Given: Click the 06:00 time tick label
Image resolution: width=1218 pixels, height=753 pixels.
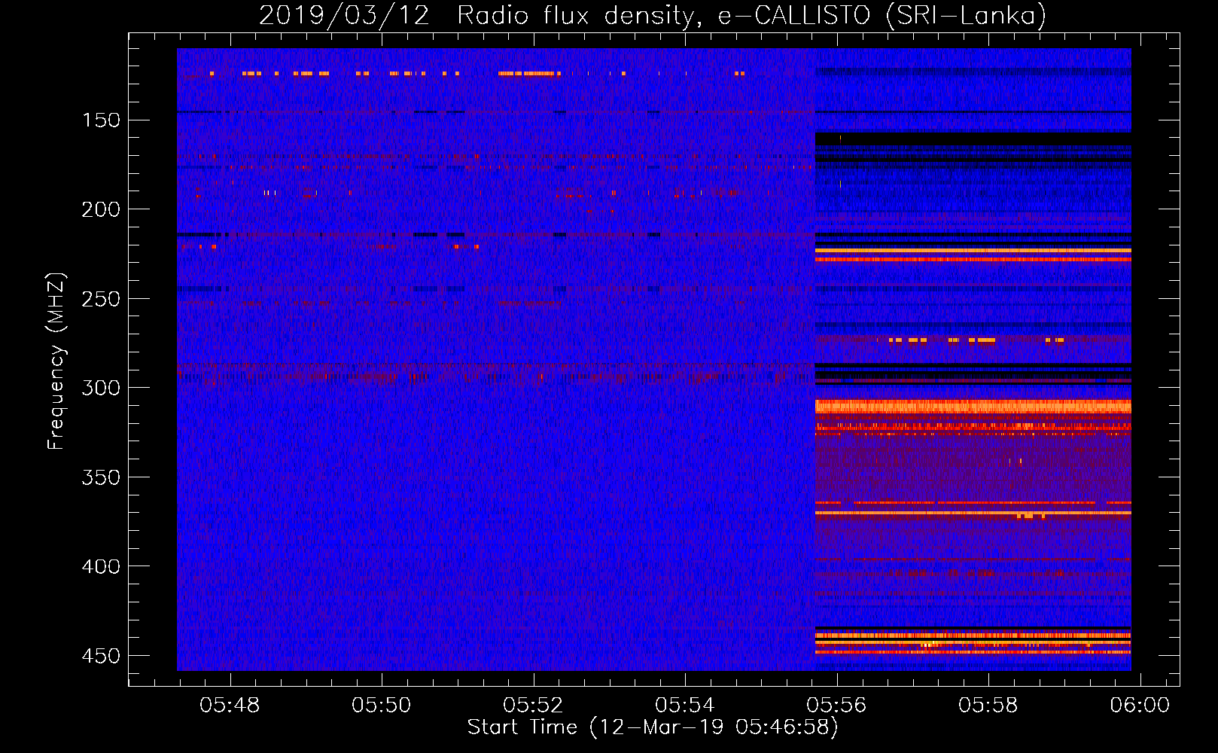Looking at the screenshot, I should [x=1140, y=705].
